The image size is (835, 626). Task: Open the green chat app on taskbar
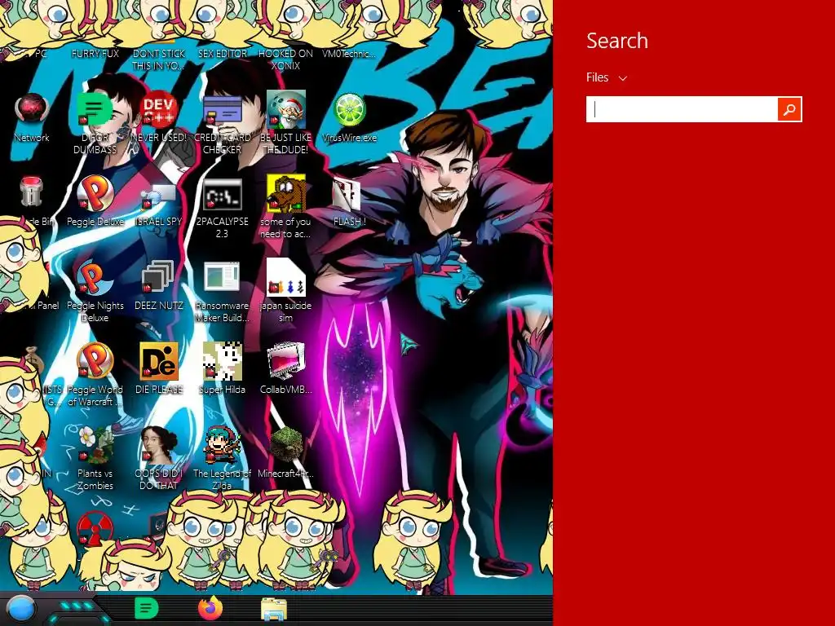point(146,608)
